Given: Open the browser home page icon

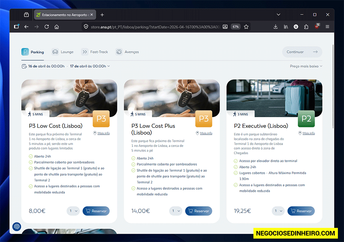Looking at the screenshot, I should tap(57, 27).
